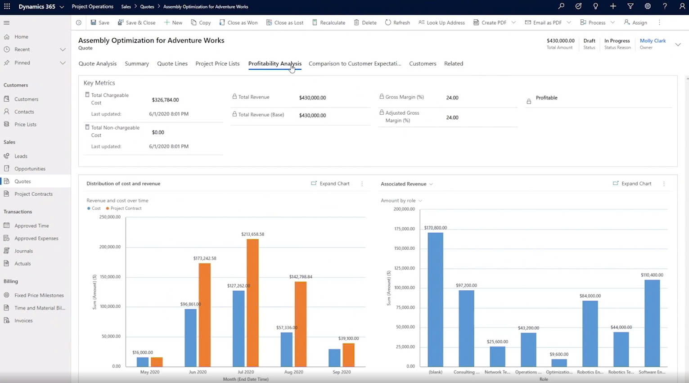The width and height of the screenshot is (689, 383).
Task: Go to Quotes in the breadcrumb
Action: 147,7
